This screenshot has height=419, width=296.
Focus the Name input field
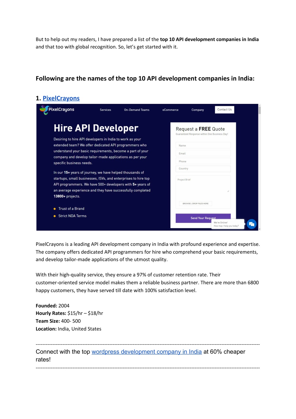tap(203, 146)
